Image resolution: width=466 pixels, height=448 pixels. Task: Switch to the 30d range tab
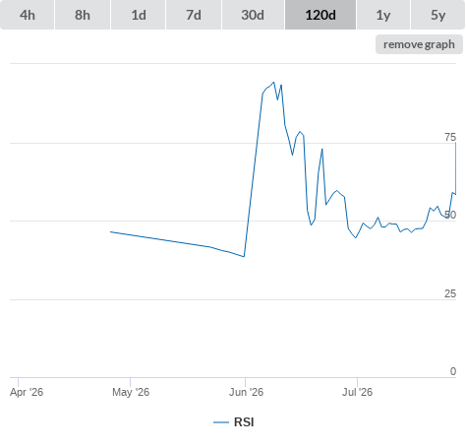(253, 15)
